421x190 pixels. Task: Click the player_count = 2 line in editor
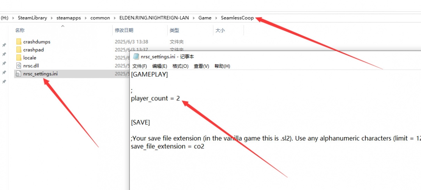[x=156, y=99]
